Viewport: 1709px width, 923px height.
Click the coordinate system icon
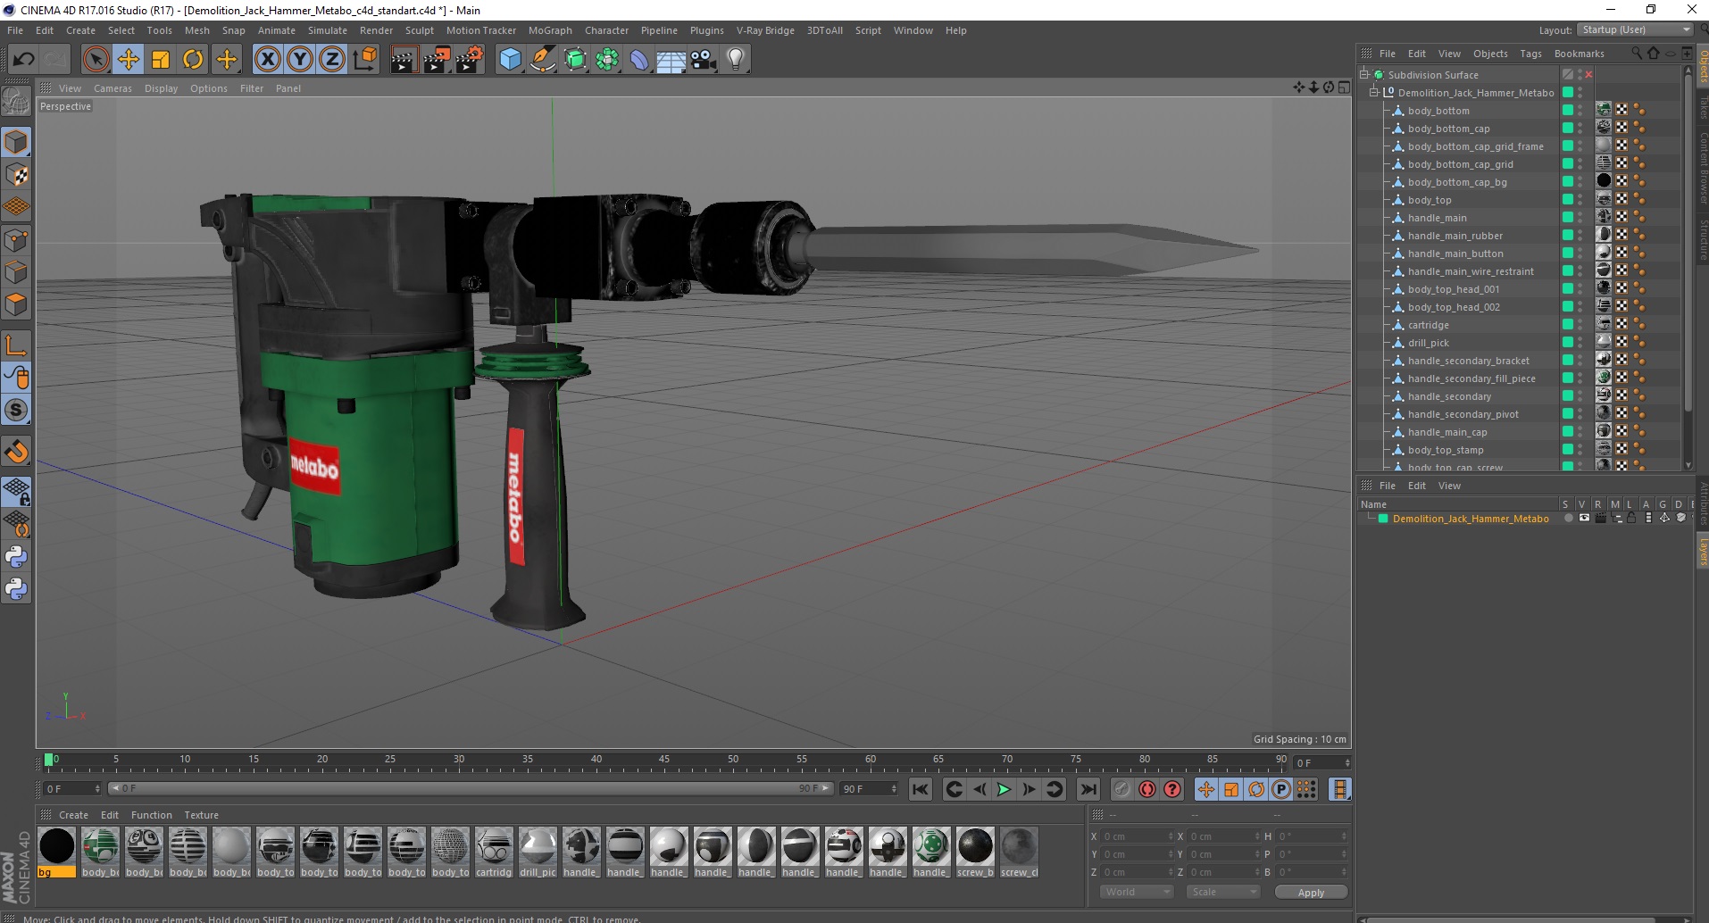tap(364, 60)
